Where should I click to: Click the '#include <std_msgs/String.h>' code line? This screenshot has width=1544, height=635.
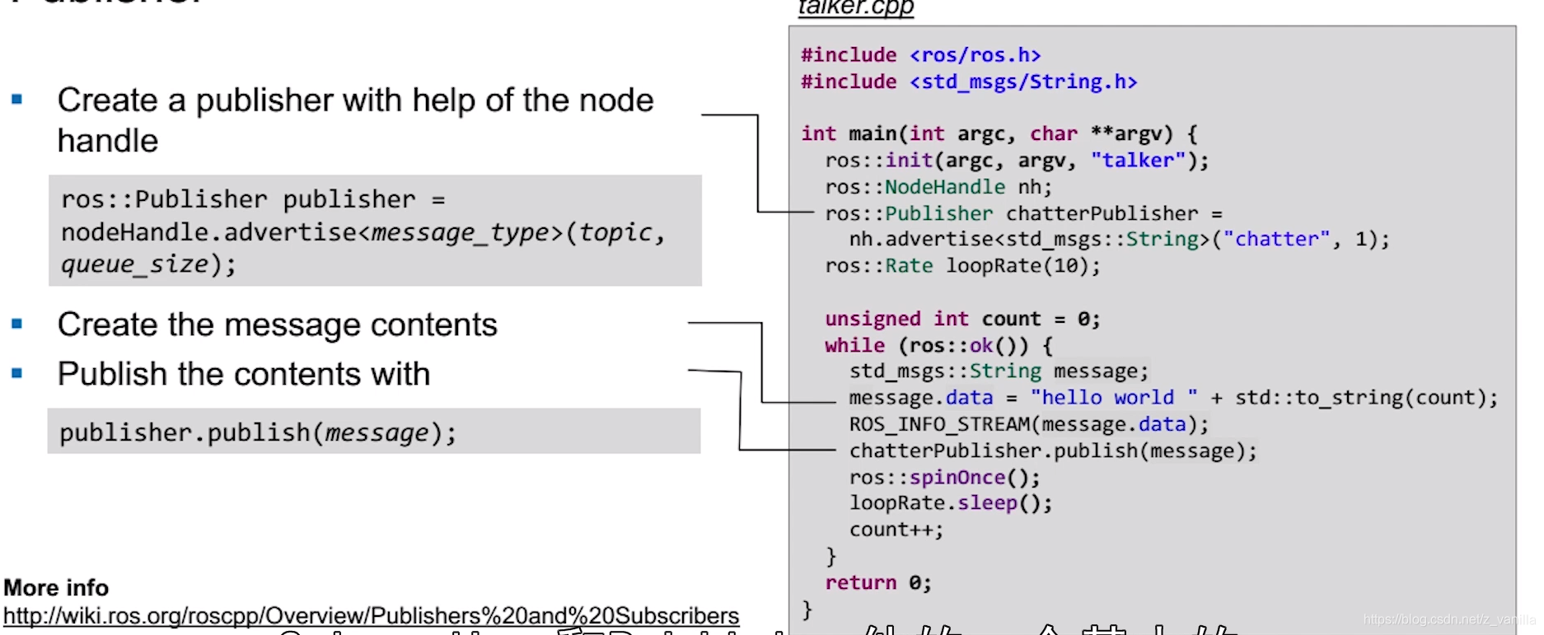pos(969,82)
